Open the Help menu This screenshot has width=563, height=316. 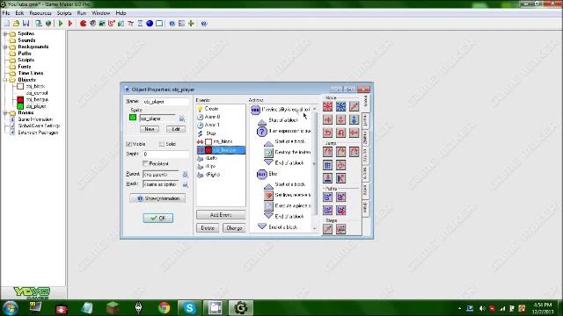click(x=121, y=13)
